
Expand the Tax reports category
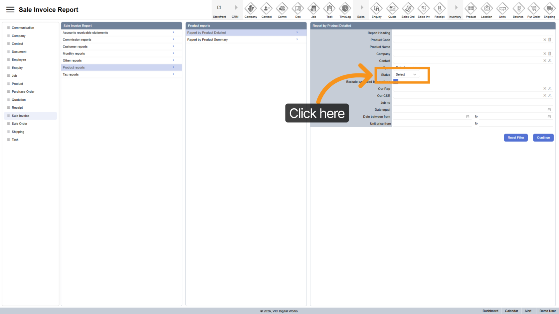tap(121, 74)
